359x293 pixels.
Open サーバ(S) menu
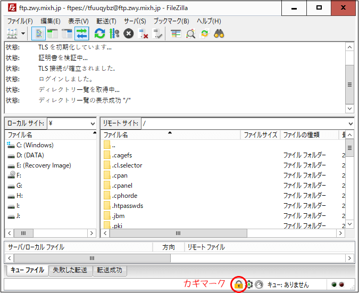(135, 21)
